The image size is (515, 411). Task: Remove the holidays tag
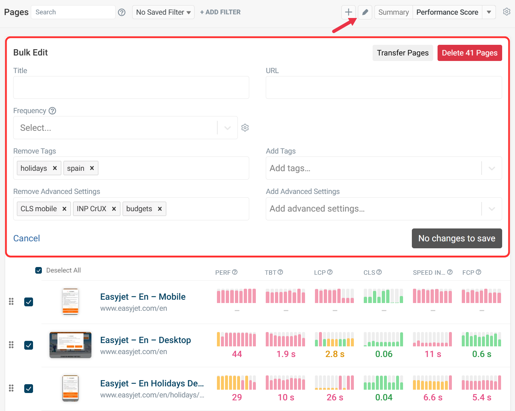click(x=55, y=168)
